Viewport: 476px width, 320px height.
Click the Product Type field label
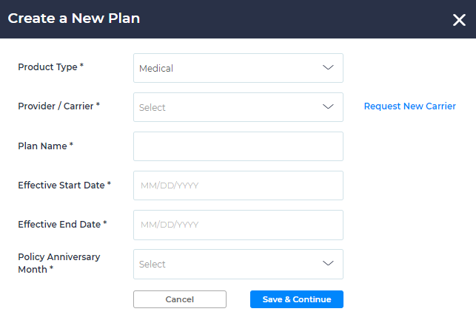50,67
